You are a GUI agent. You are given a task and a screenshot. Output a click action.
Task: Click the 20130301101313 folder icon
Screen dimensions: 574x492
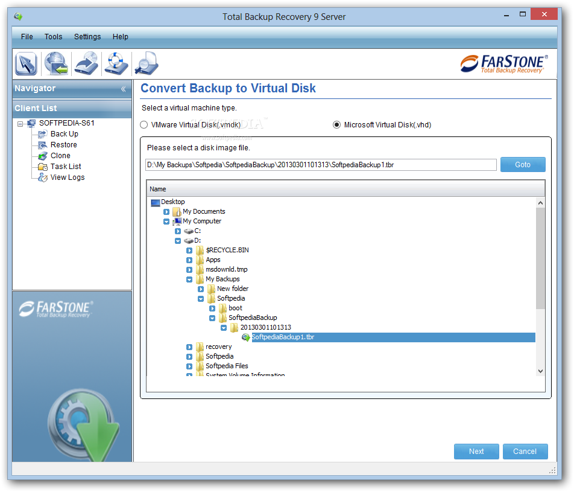235,327
